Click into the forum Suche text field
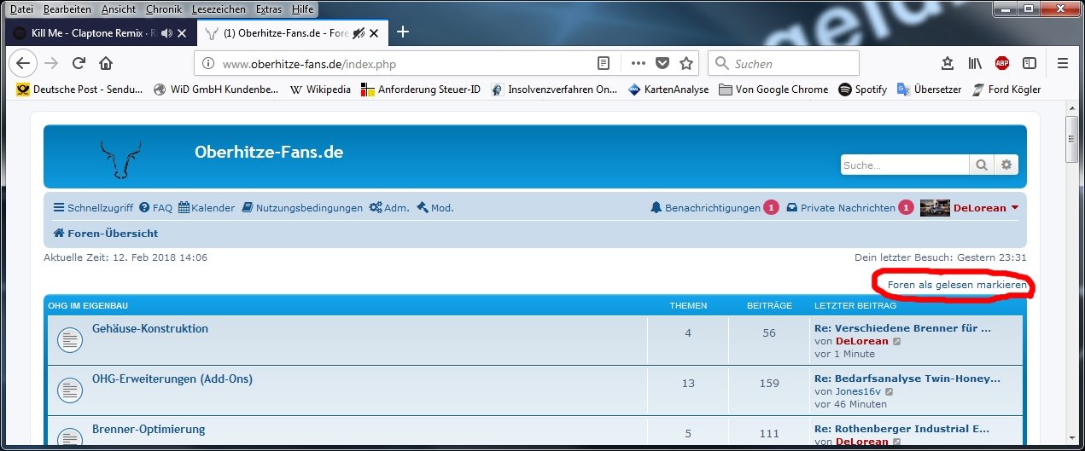The height and width of the screenshot is (451, 1085). [904, 165]
